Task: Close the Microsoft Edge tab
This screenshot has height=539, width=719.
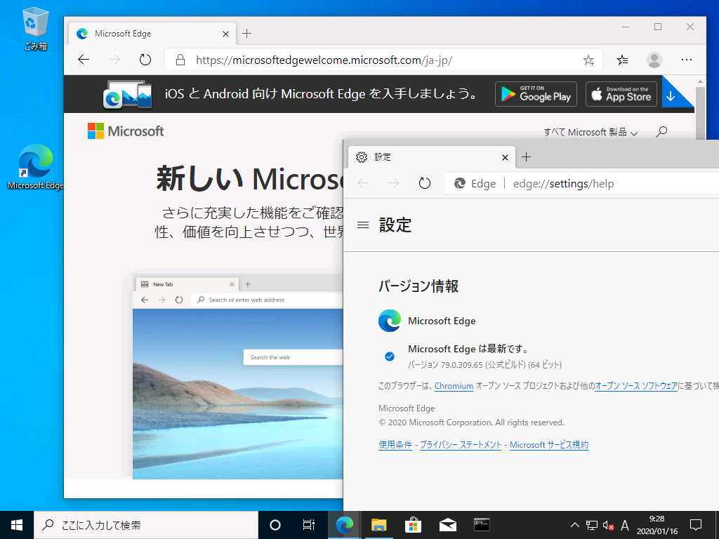Action: (x=225, y=34)
